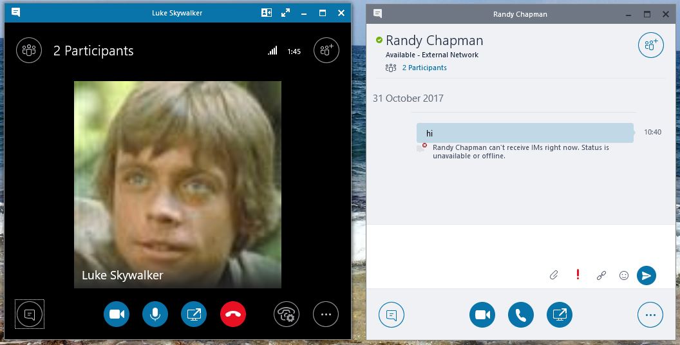Viewport: 680px width, 345px height.
Task: Share screen in the call window
Action: click(x=194, y=314)
